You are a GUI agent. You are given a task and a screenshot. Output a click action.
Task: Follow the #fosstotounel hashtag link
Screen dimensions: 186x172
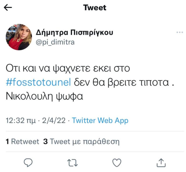pyautogui.click(x=38, y=82)
